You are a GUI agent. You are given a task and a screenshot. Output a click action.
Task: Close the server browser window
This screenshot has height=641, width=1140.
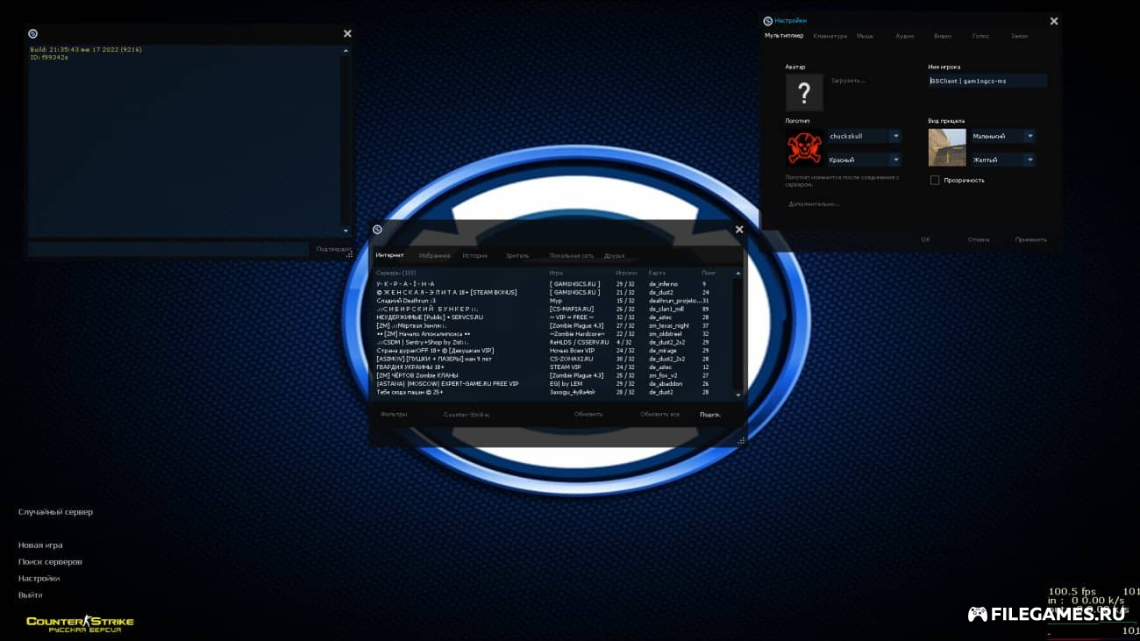pos(739,230)
